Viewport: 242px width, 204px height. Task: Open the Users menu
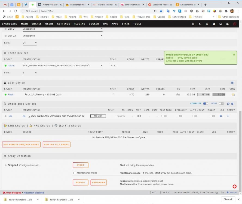pos(49,24)
